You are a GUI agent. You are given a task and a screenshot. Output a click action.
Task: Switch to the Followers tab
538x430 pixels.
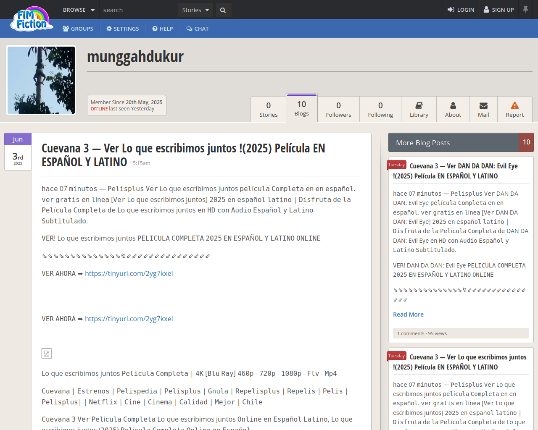pyautogui.click(x=338, y=109)
